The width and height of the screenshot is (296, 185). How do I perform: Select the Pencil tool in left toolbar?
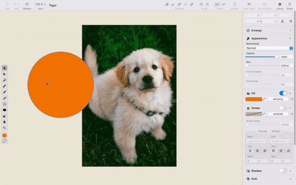4,92
